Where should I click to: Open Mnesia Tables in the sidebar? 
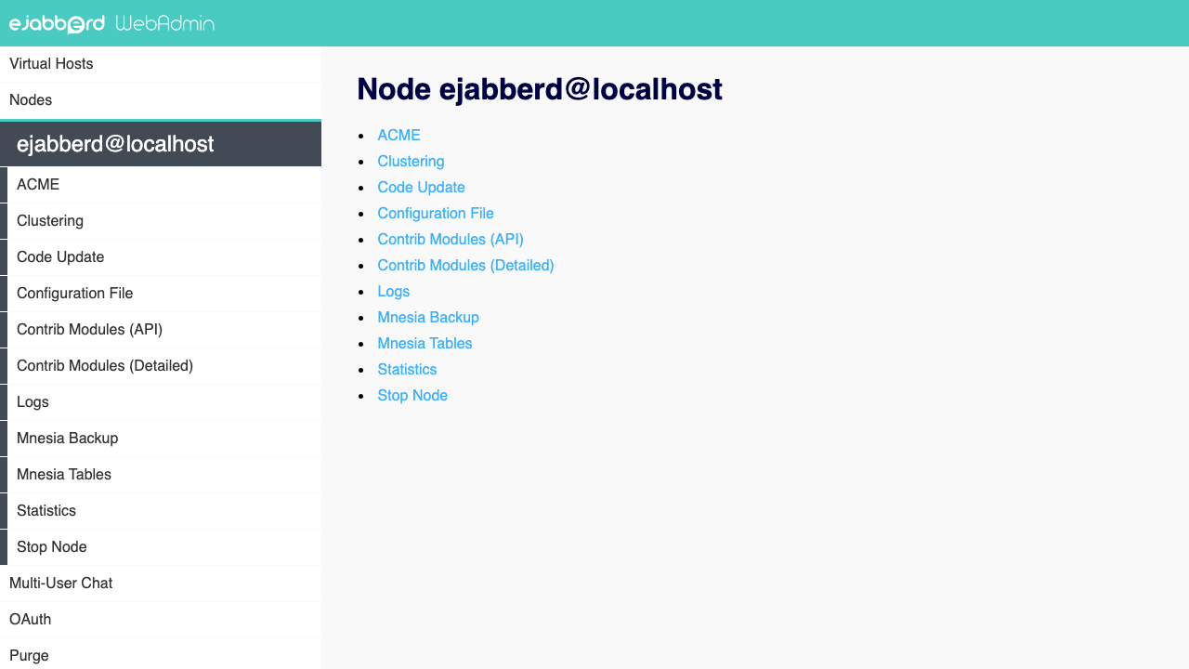tap(164, 475)
